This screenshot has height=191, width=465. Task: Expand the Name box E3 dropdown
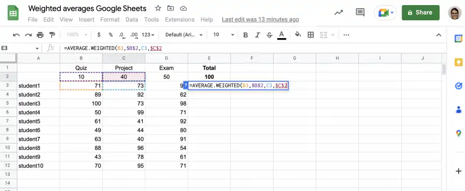(x=37, y=48)
